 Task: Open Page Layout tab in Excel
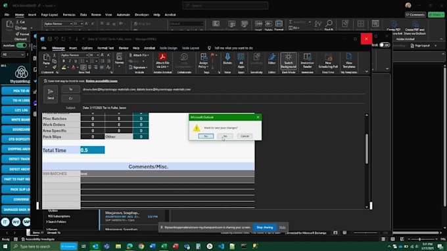(49, 15)
